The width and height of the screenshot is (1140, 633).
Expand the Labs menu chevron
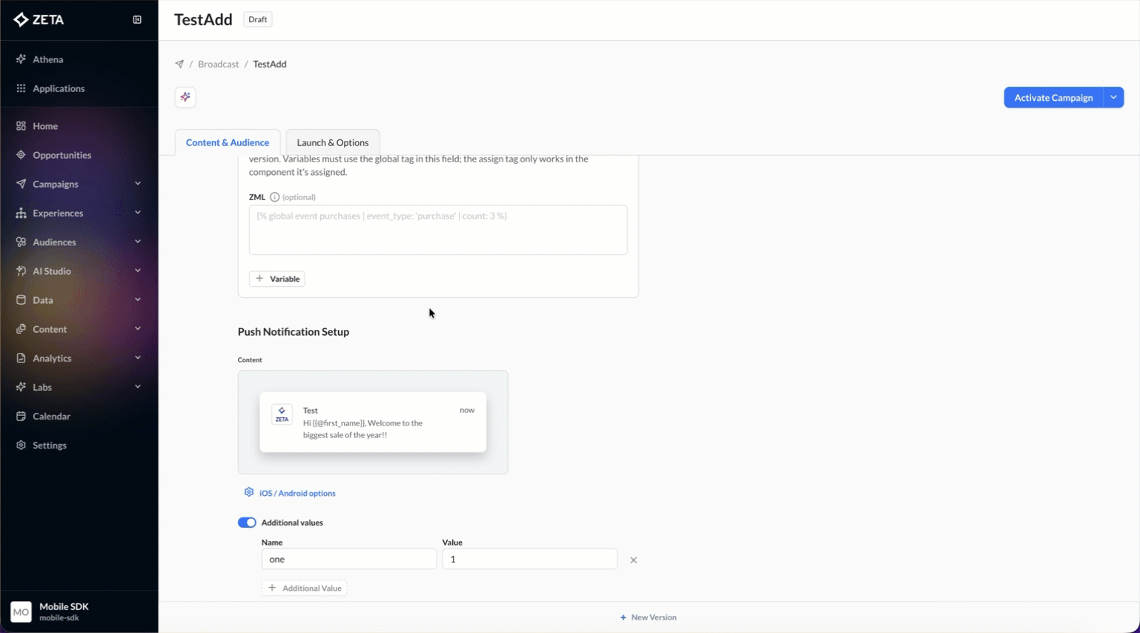pyautogui.click(x=138, y=387)
